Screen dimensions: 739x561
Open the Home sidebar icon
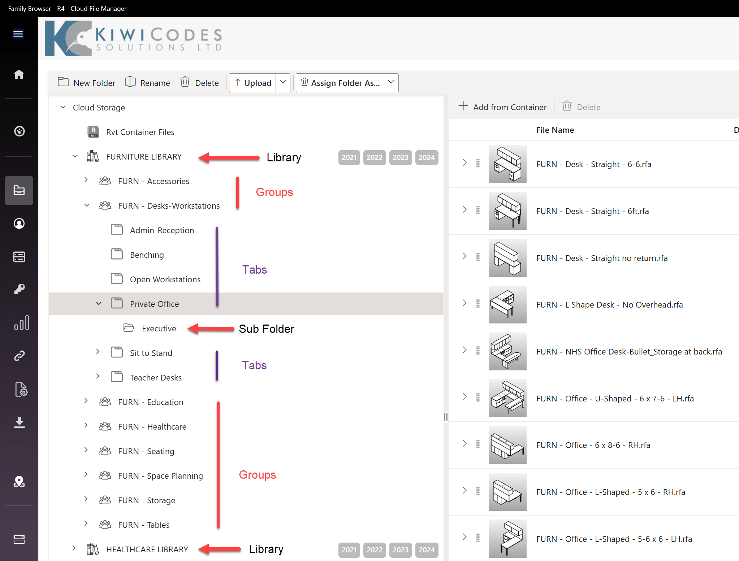coord(19,74)
